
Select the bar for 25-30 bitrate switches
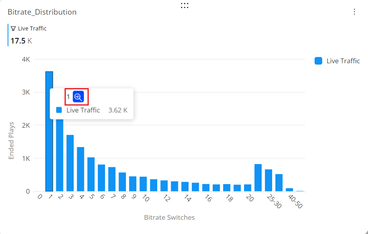pyautogui.click(x=269, y=180)
